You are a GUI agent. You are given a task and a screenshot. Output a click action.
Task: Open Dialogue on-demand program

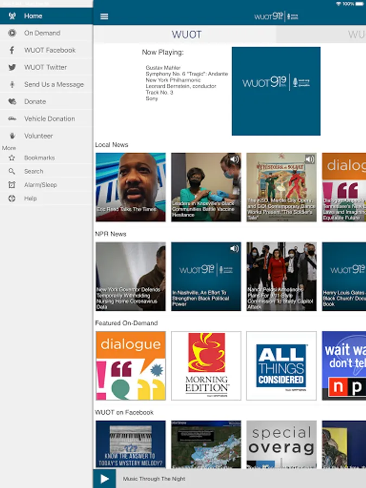tap(131, 365)
